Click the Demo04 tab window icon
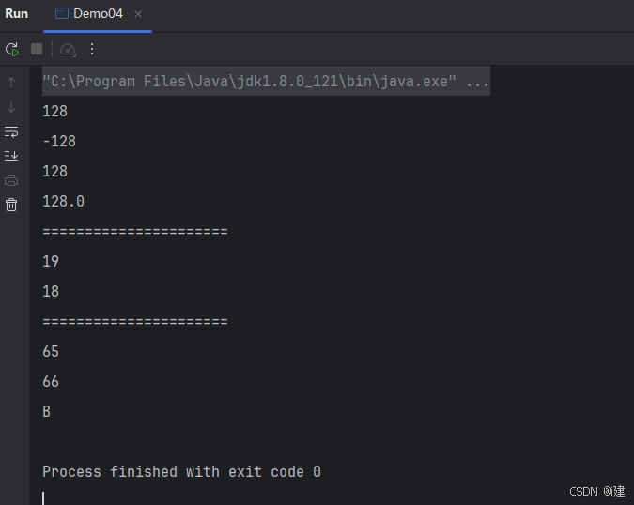 tap(62, 14)
